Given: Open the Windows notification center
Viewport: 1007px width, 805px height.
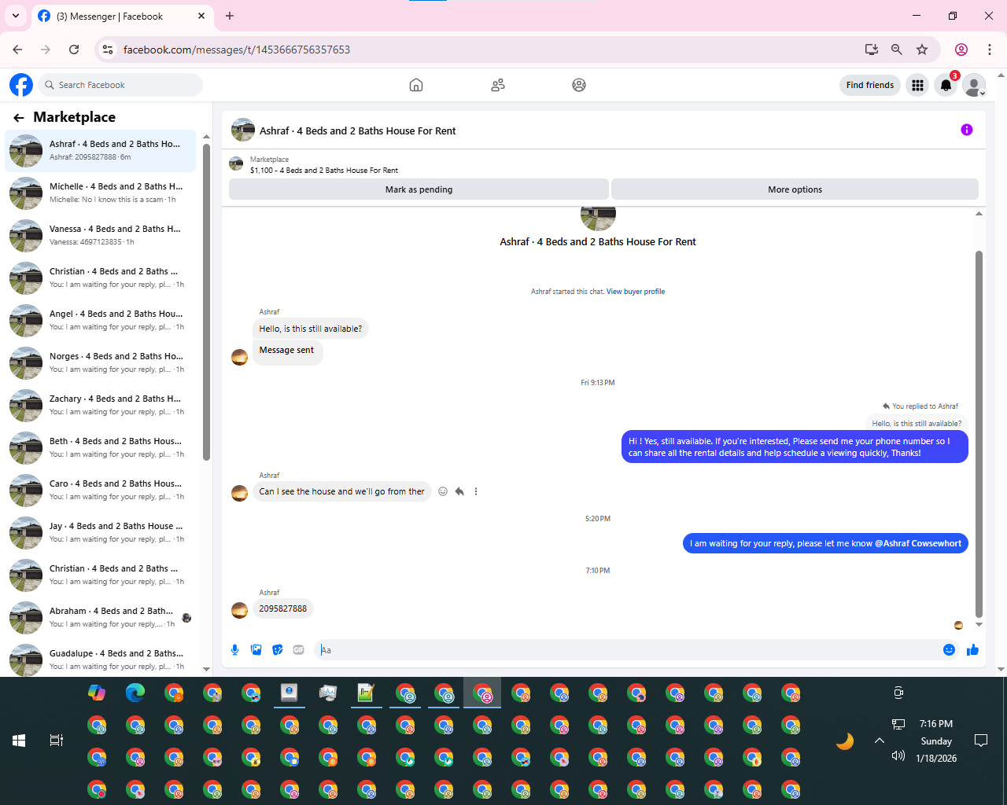Looking at the screenshot, I should click(981, 741).
